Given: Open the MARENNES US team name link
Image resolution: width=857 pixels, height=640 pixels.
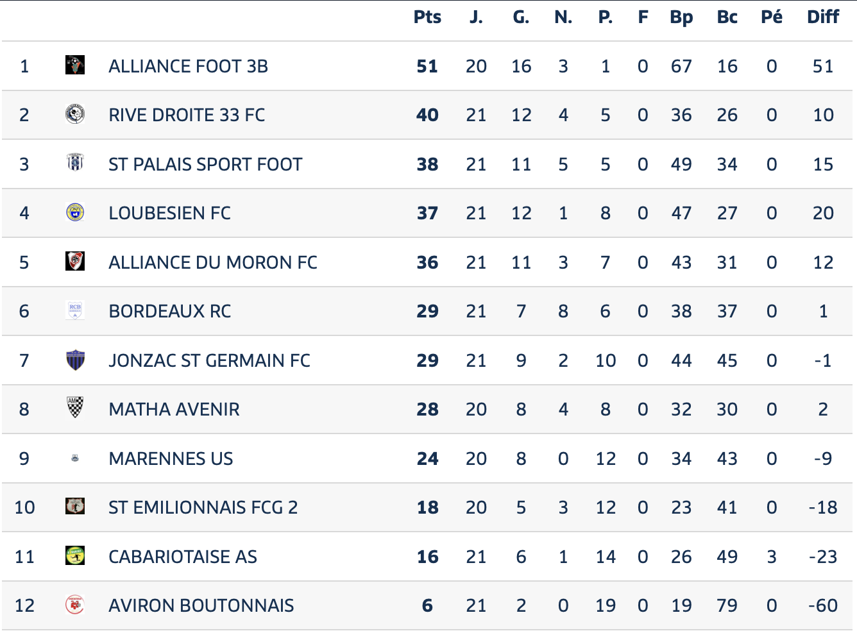Looking at the screenshot, I should 171,459.
